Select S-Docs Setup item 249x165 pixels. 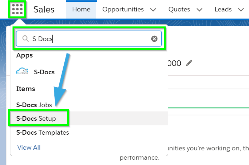[x=36, y=119]
